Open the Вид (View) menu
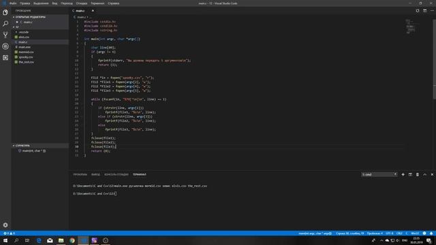Viewport: 436px width, 245px height. click(x=54, y=3)
